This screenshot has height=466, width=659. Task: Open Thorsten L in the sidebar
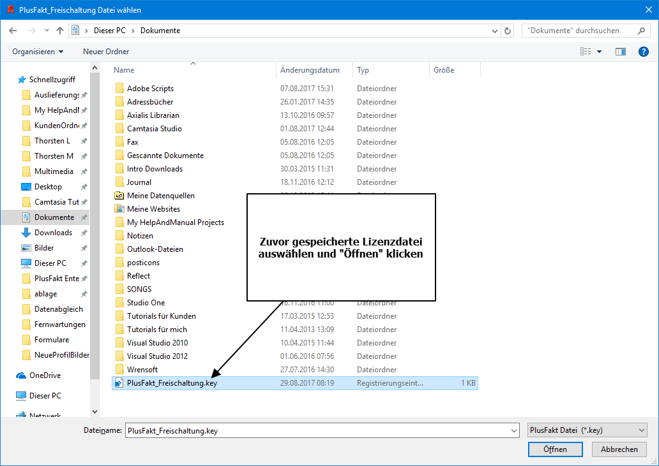pyautogui.click(x=52, y=141)
